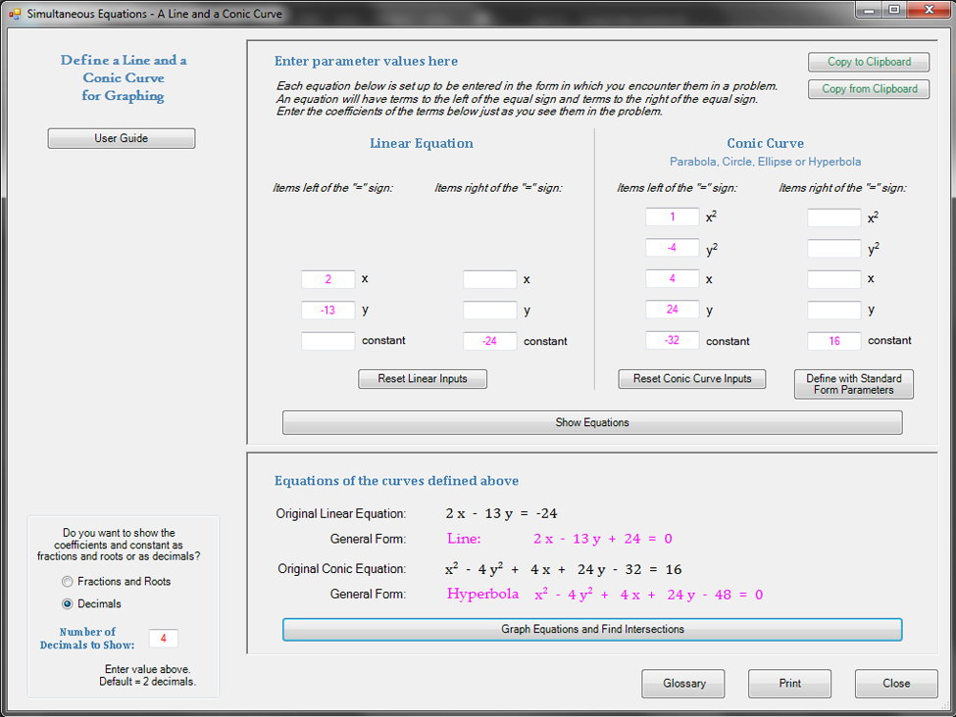
Task: Click conic right-side constant field
Action: 833,342
